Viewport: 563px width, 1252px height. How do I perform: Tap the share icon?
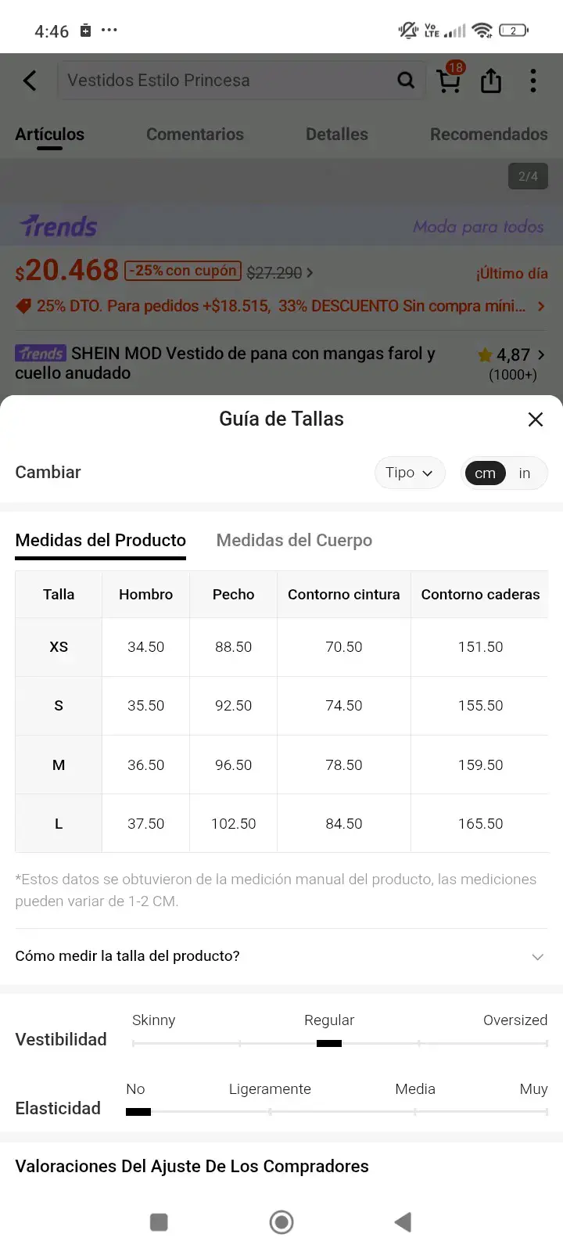[x=491, y=80]
